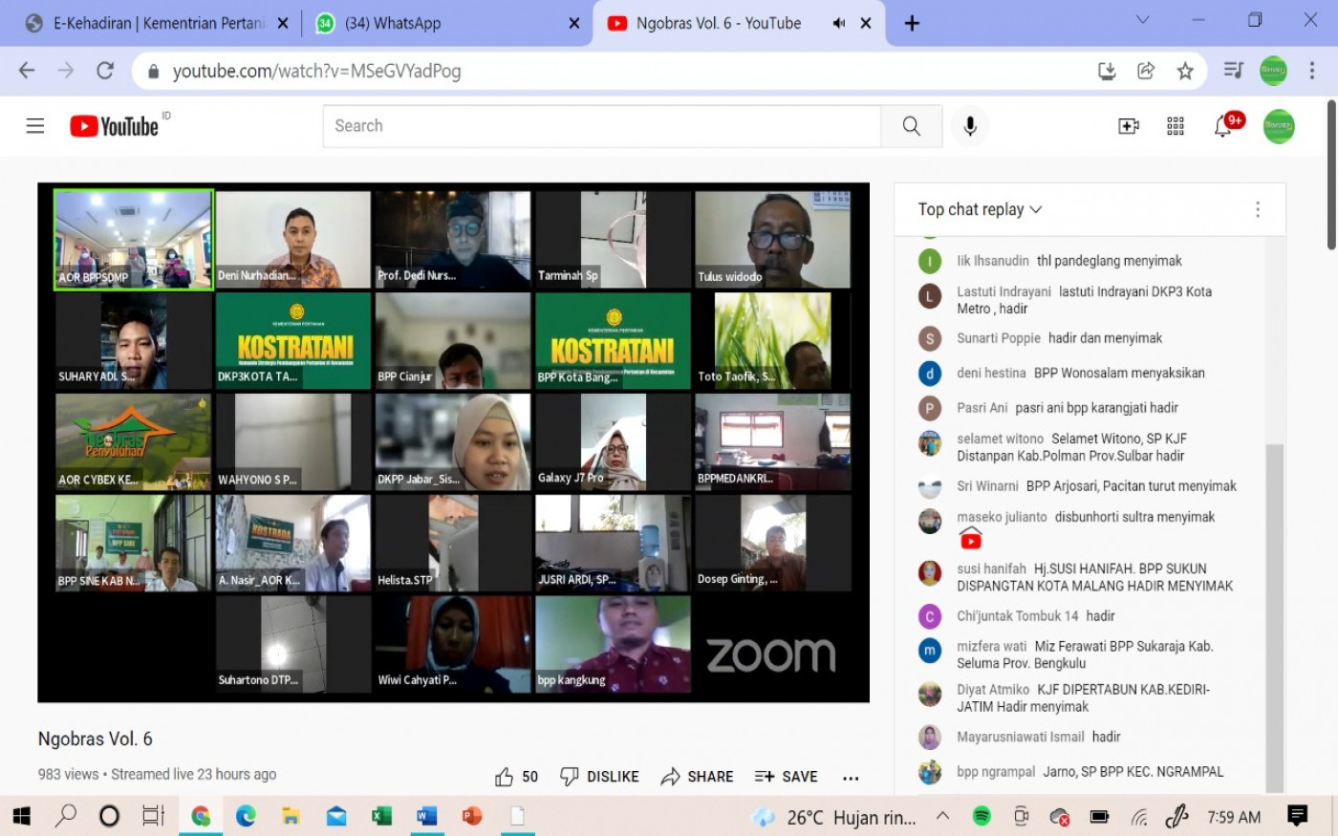Reload the page using refresh icon

pos(105,71)
